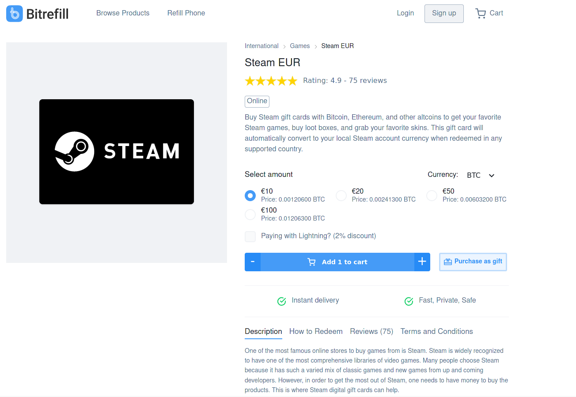Click the Steam EUR breadcrumb
576x397 pixels.
pos(337,46)
